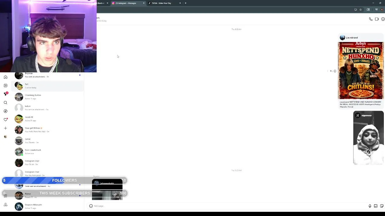Open new browser tab with plus
The width and height of the screenshot is (385, 216).
[186, 3]
